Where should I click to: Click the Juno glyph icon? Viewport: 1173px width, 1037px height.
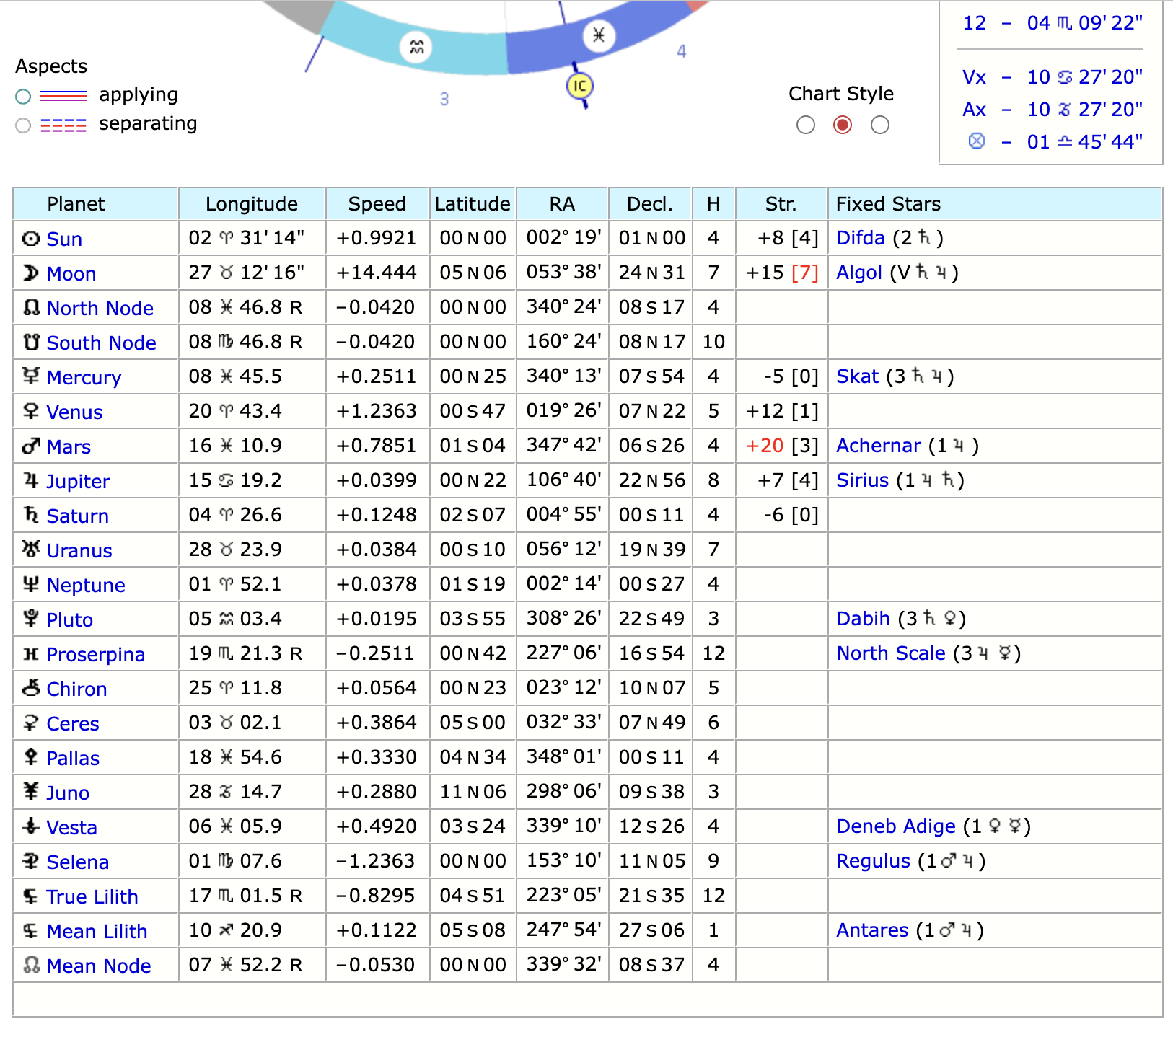(x=30, y=793)
